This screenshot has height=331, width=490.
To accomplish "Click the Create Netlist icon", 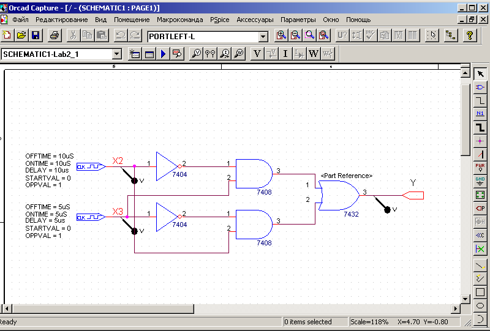I will 385,35.
